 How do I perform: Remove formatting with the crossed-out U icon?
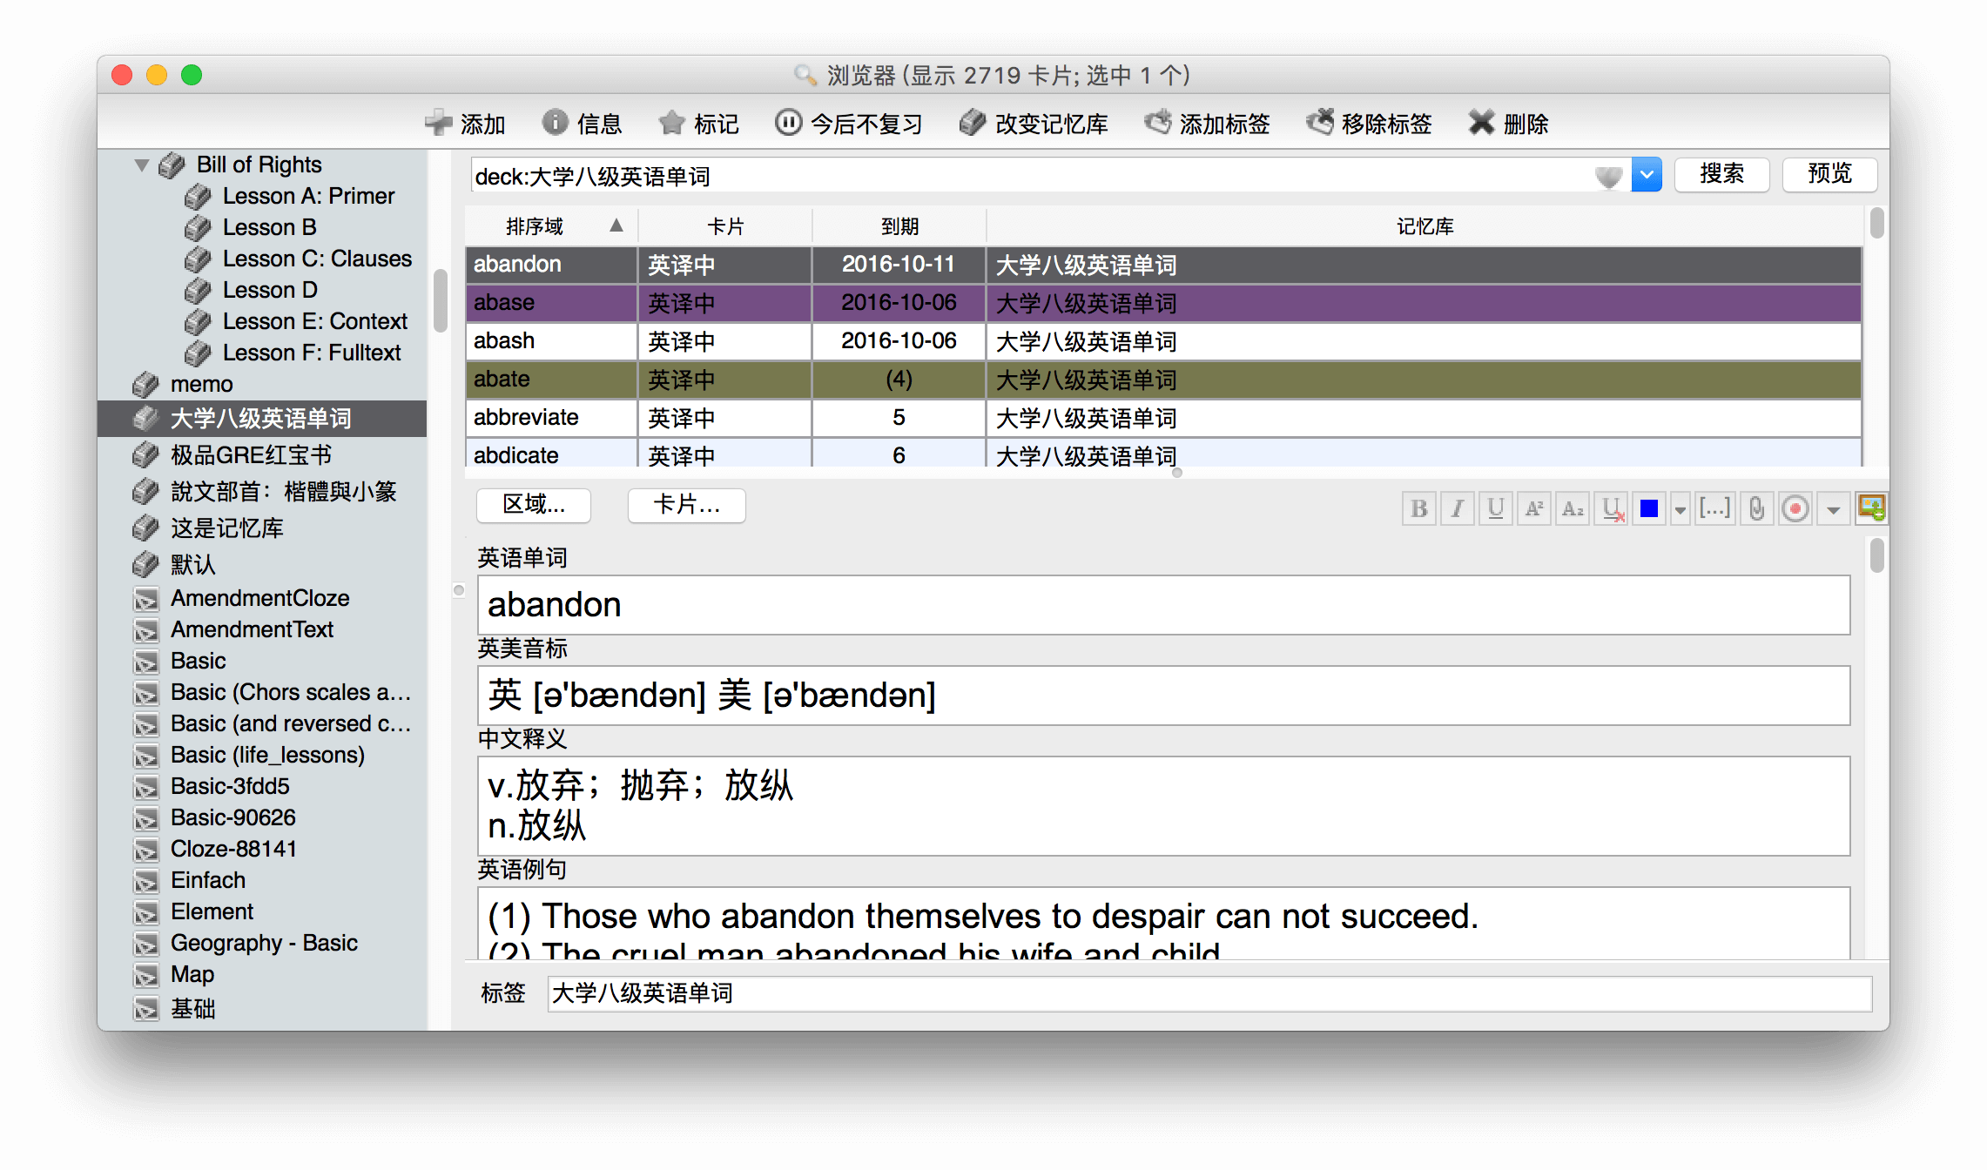point(1613,508)
